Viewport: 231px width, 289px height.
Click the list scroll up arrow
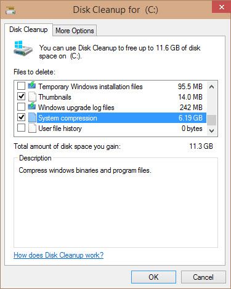tap(211, 87)
